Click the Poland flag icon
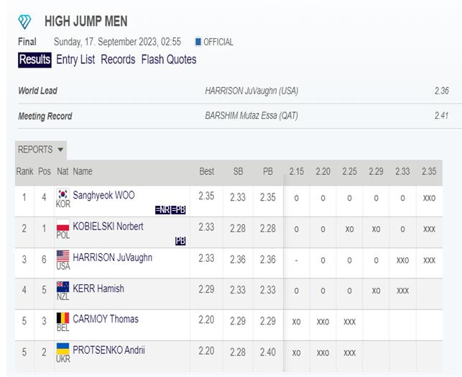462x377 pixels. click(63, 225)
